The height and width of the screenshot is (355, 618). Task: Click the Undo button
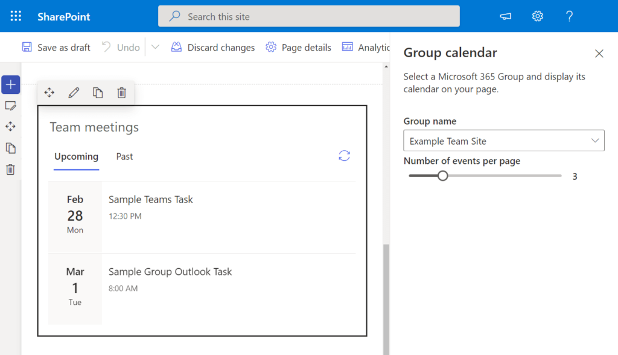coord(121,47)
